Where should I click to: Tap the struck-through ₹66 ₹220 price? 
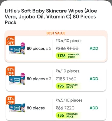pyautogui.click(x=65, y=108)
